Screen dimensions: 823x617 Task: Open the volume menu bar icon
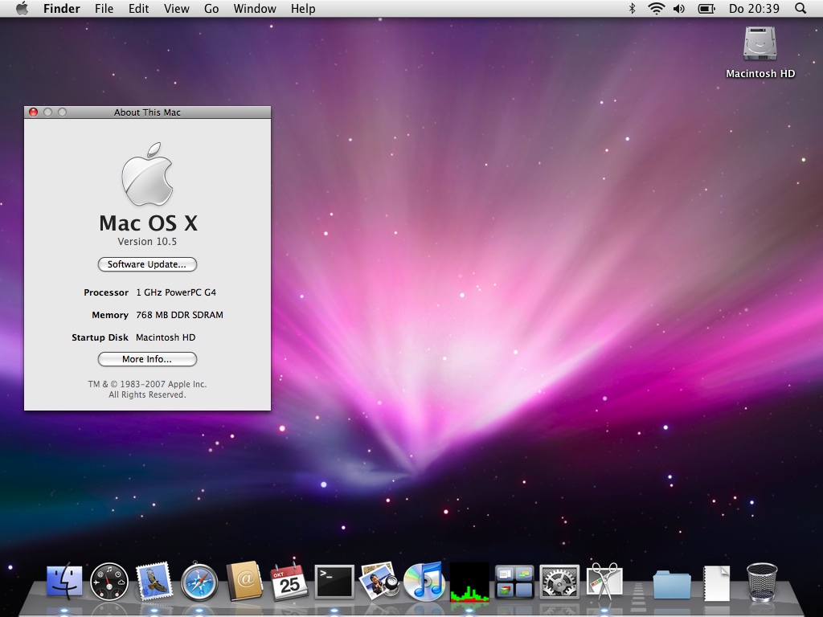click(679, 8)
